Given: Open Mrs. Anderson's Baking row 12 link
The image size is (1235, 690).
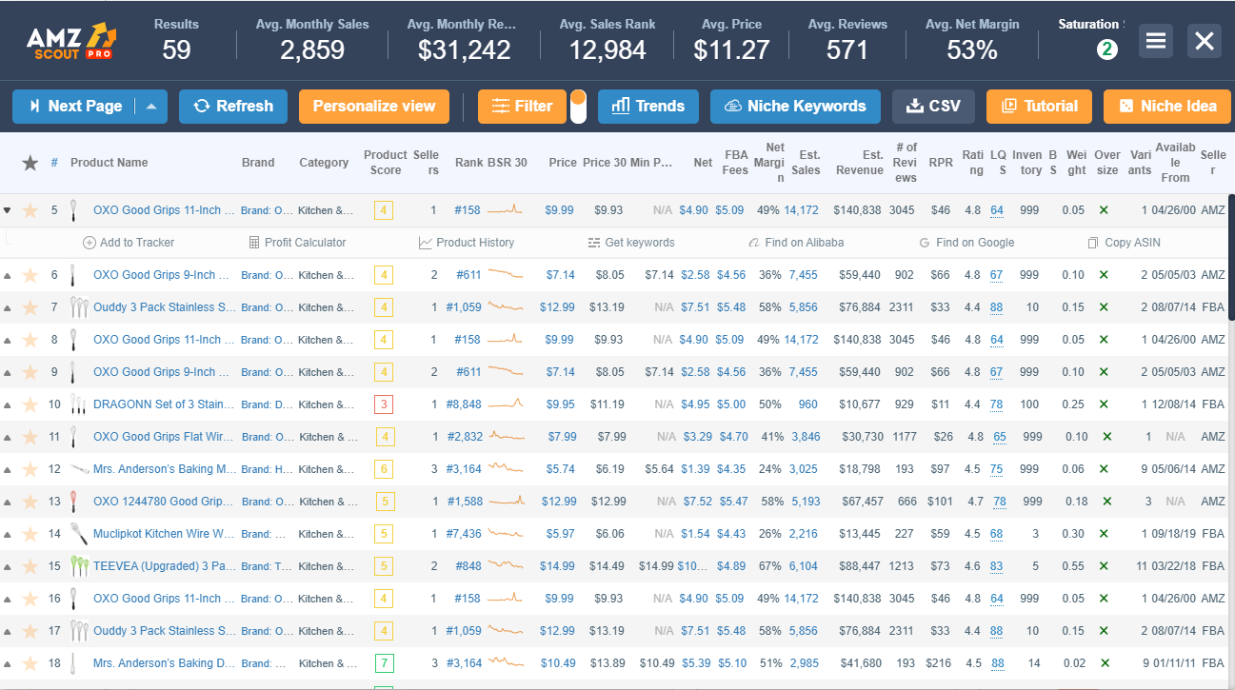Looking at the screenshot, I should tap(165, 469).
